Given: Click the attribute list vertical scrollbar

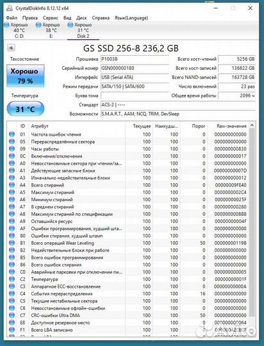Looking at the screenshot, I should click(252, 223).
